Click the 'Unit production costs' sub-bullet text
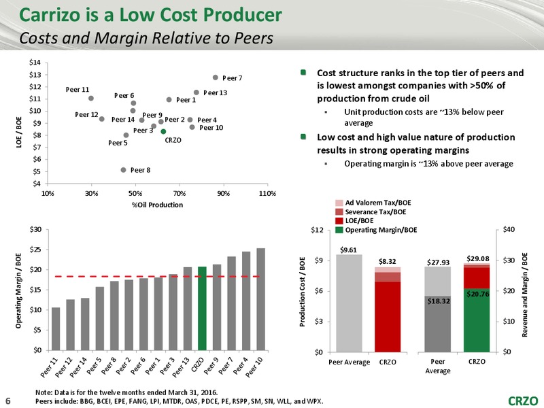The width and height of the screenshot is (544, 408). click(424, 117)
